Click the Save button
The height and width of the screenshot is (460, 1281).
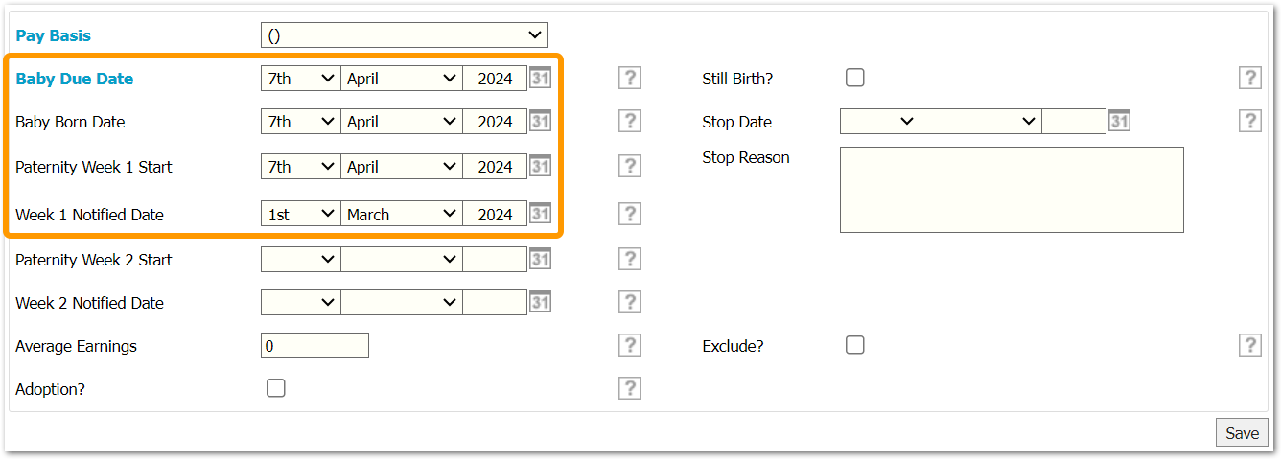1242,433
